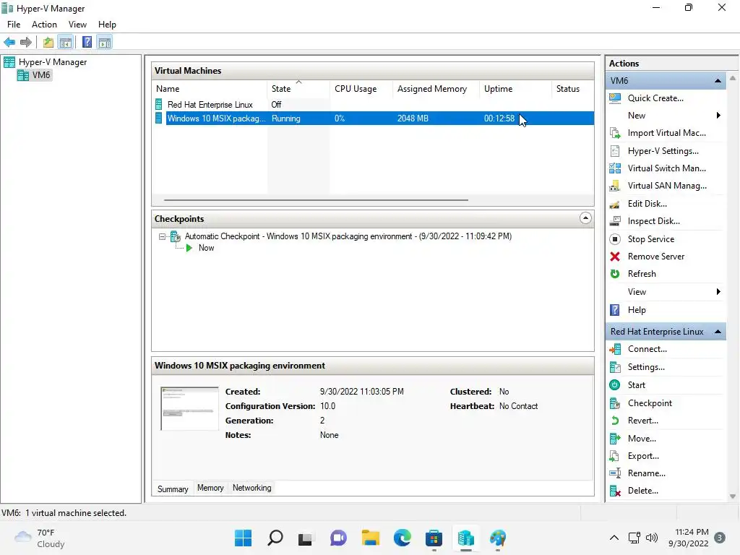
Task: Open the Action menu
Action: pyautogui.click(x=44, y=25)
